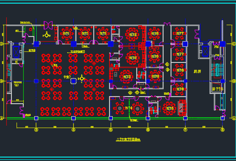Click the right elevator shaft symbol near FM
The width and height of the screenshot is (236, 161).
(205, 51)
